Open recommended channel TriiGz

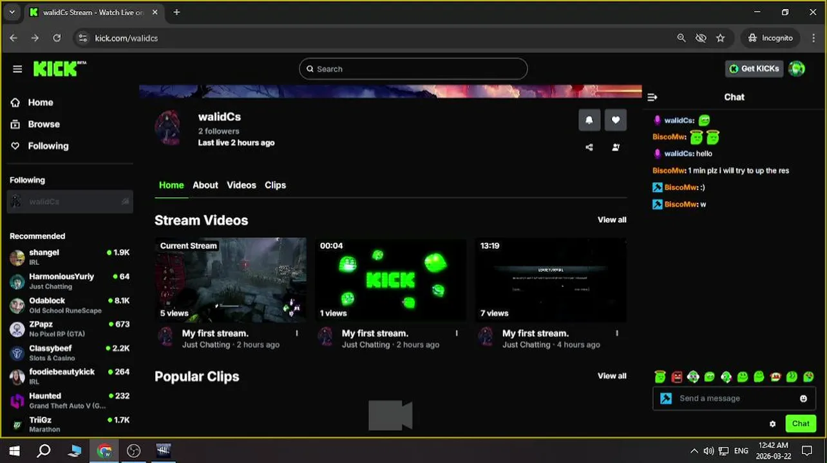click(70, 424)
